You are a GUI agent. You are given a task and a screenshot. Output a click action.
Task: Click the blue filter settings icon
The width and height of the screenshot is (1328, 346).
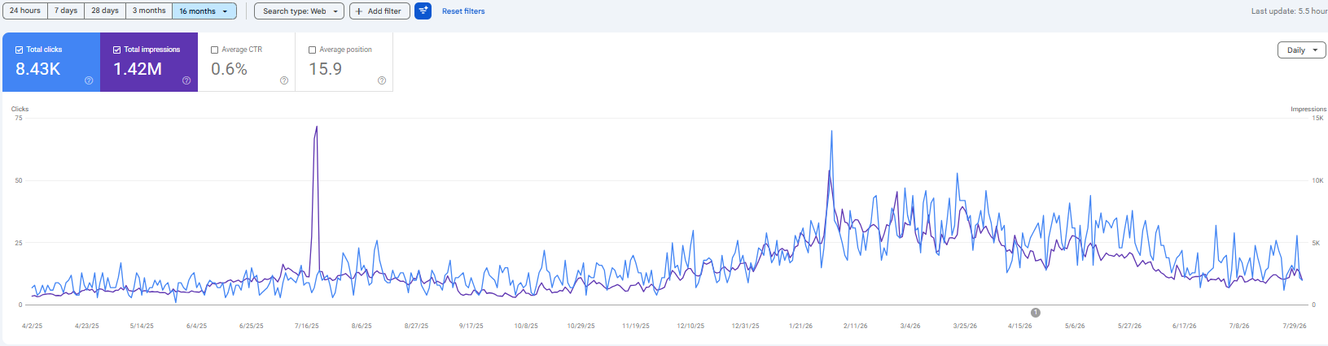point(423,11)
